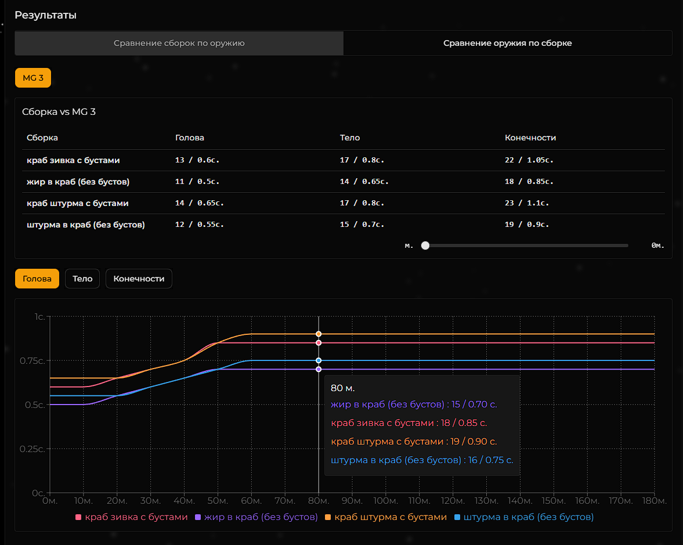The image size is (683, 545).
Task: Toggle orange legend swatch for краб штурма с бустами
Action: coord(328,517)
